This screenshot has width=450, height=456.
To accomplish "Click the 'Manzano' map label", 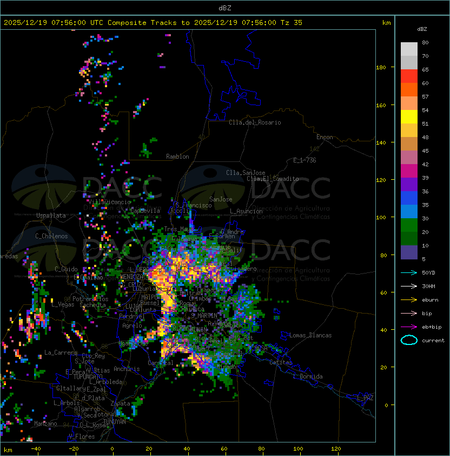I will tap(45, 424).
